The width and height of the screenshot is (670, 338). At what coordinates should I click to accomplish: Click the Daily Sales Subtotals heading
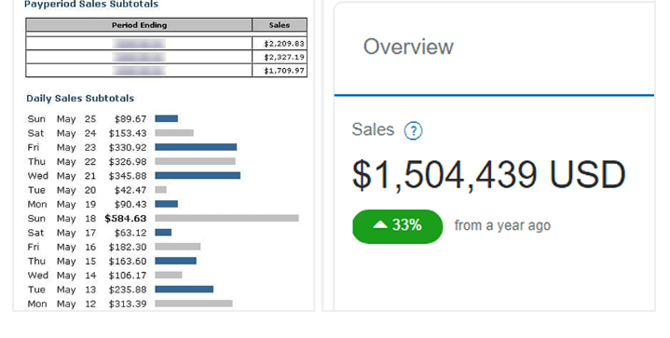[x=80, y=99]
